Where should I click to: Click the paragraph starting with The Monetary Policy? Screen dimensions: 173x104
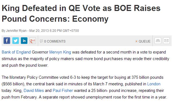click(84, 87)
